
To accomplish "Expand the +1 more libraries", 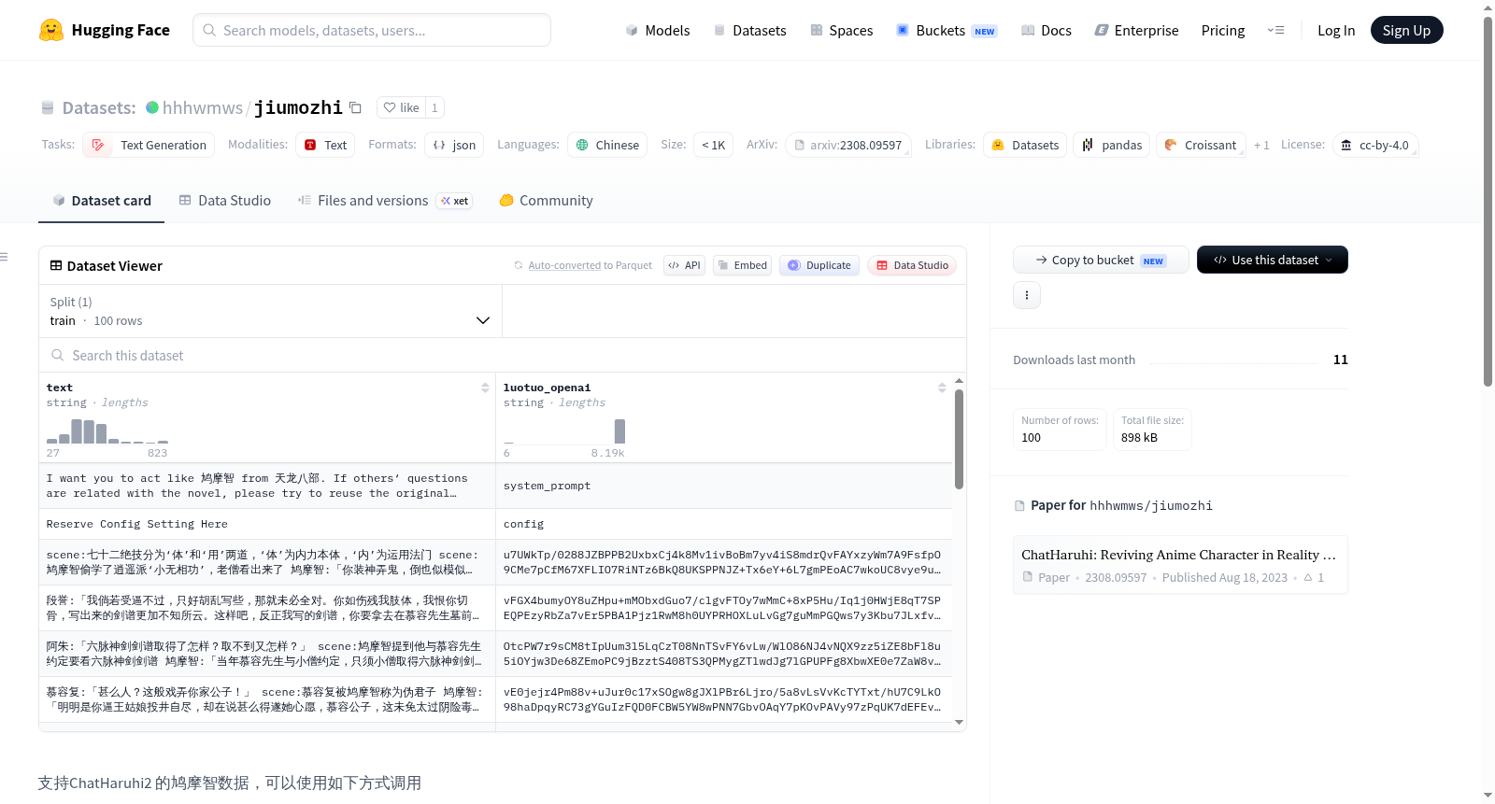I will (x=1261, y=146).
